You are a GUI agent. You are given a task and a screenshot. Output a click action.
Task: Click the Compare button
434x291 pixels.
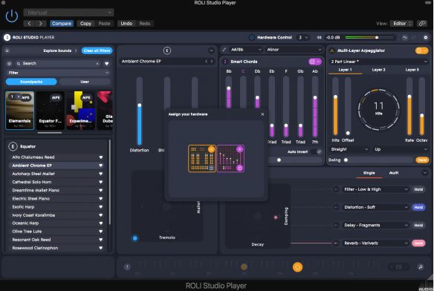[x=62, y=24]
